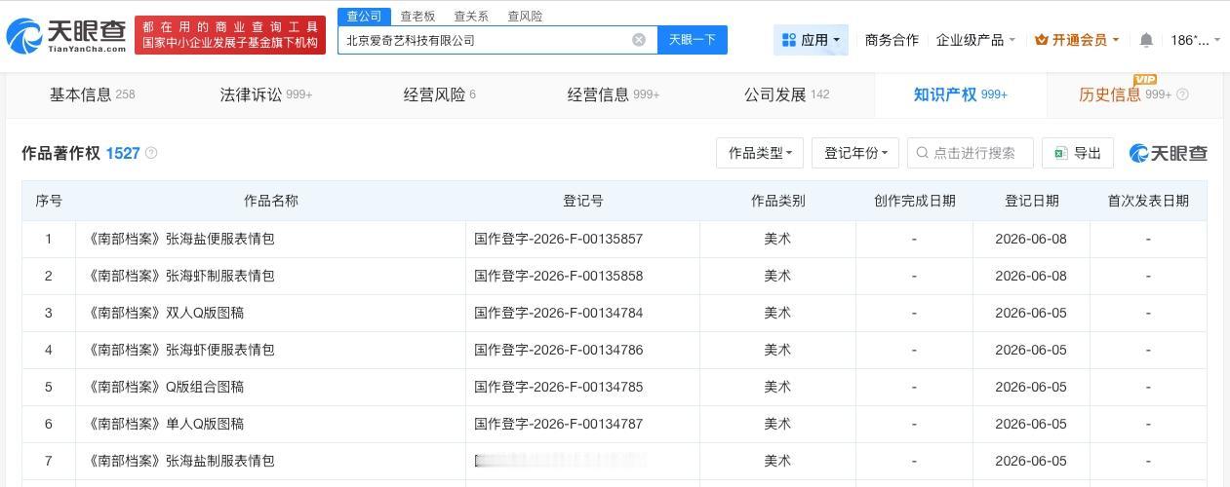Click registration number 国作登字-2026-F-00134784
The width and height of the screenshot is (1230, 487).
point(559,313)
